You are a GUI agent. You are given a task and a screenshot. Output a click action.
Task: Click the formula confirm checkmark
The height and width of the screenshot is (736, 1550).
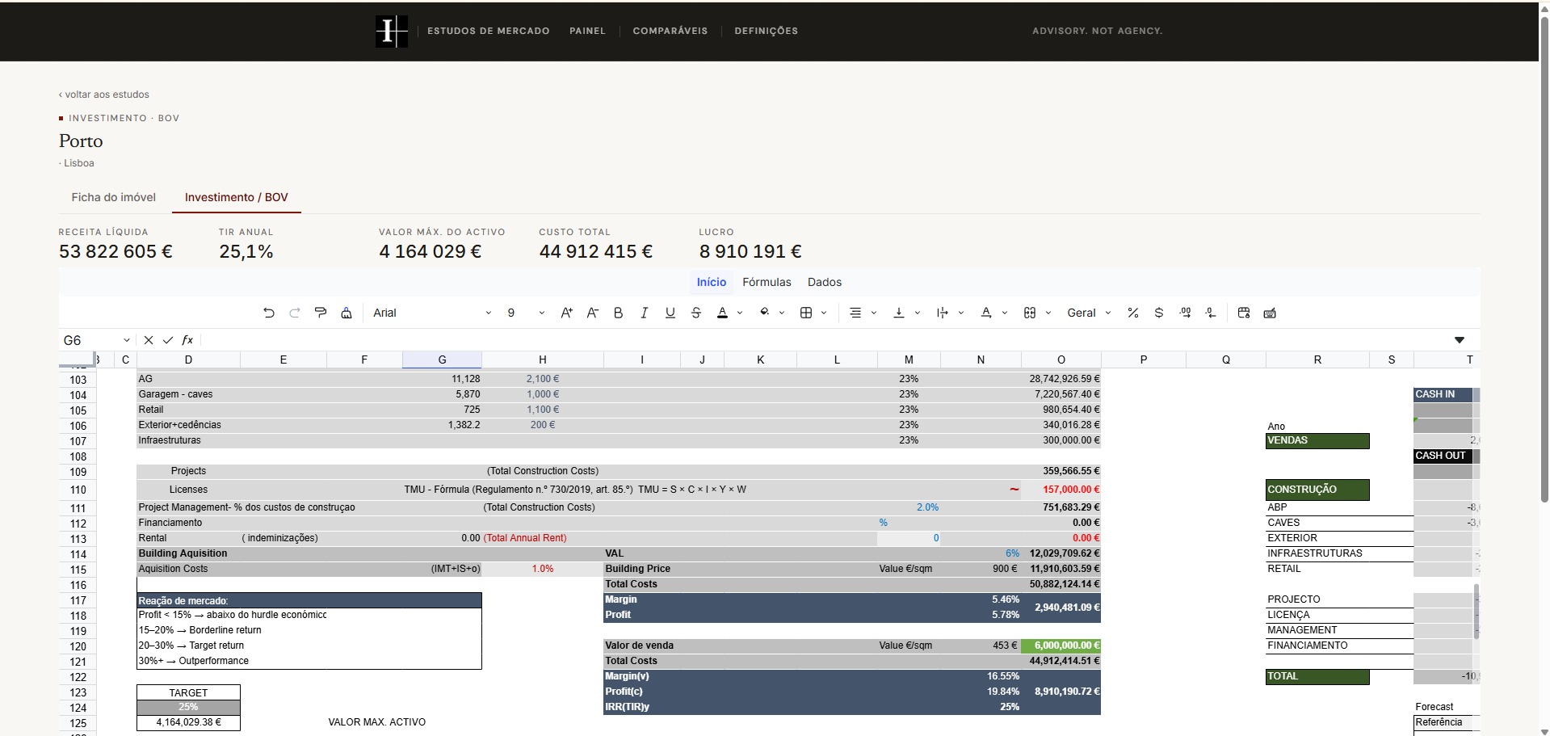pos(168,340)
